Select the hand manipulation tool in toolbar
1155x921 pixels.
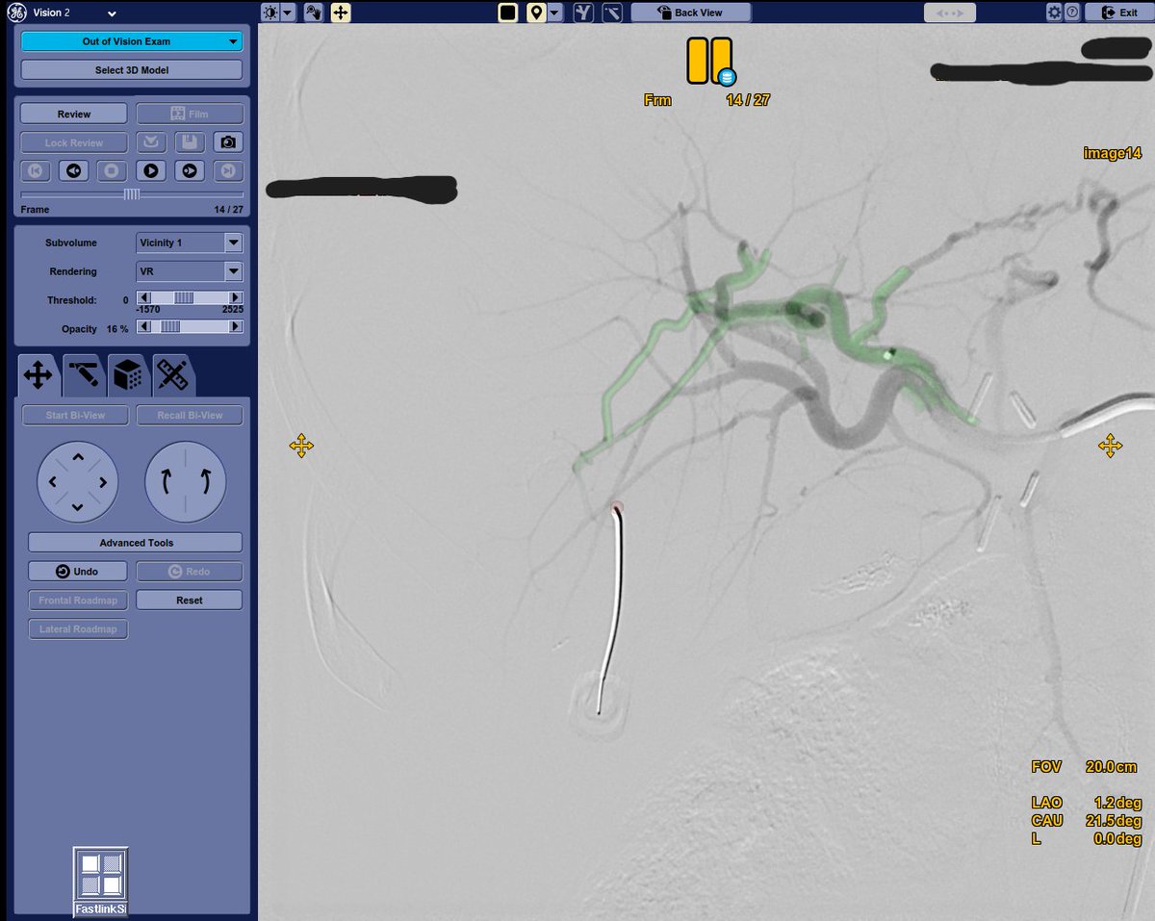pos(314,13)
